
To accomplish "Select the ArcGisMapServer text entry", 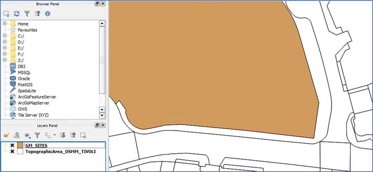I will [x=33, y=103].
